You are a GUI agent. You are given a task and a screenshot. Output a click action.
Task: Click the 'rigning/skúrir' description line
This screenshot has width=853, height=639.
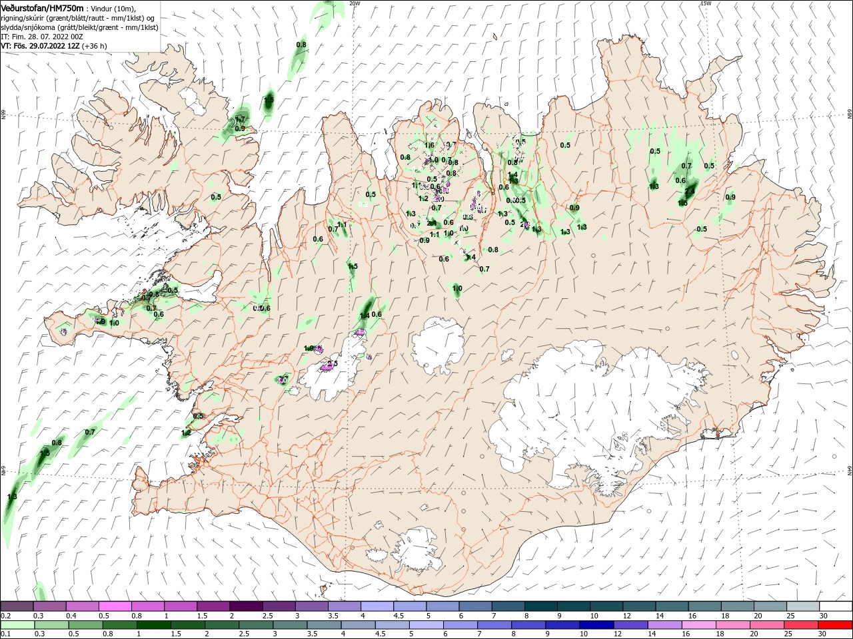tap(79, 17)
